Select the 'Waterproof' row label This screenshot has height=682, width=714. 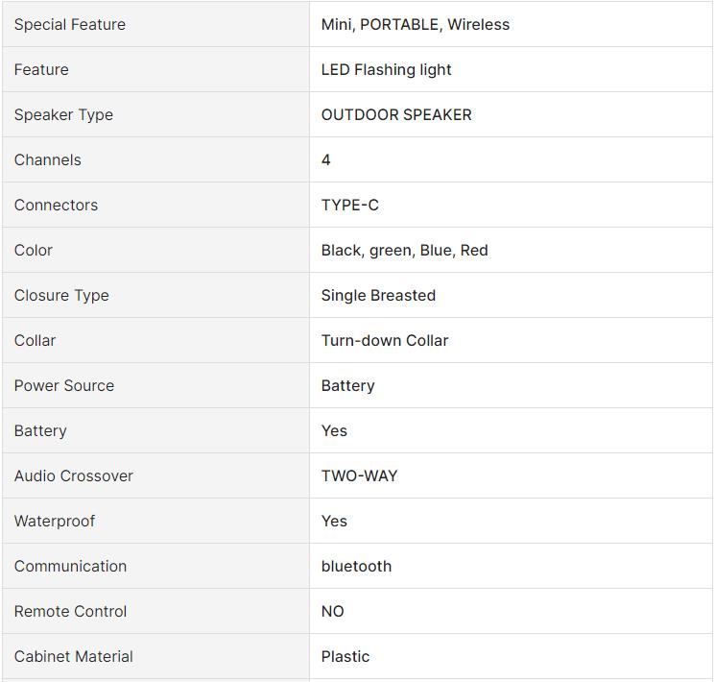pos(55,521)
